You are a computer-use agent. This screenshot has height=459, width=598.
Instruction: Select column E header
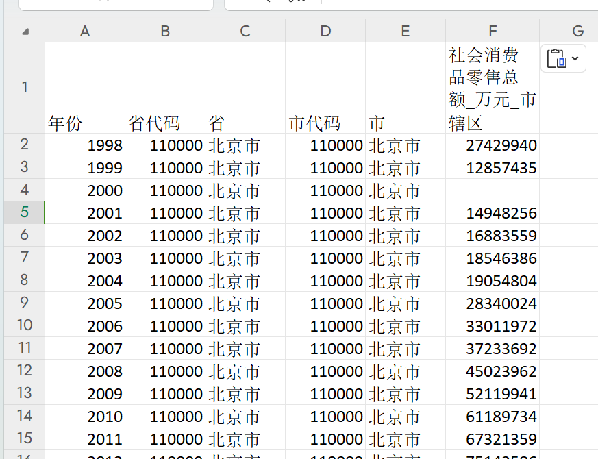[406, 31]
